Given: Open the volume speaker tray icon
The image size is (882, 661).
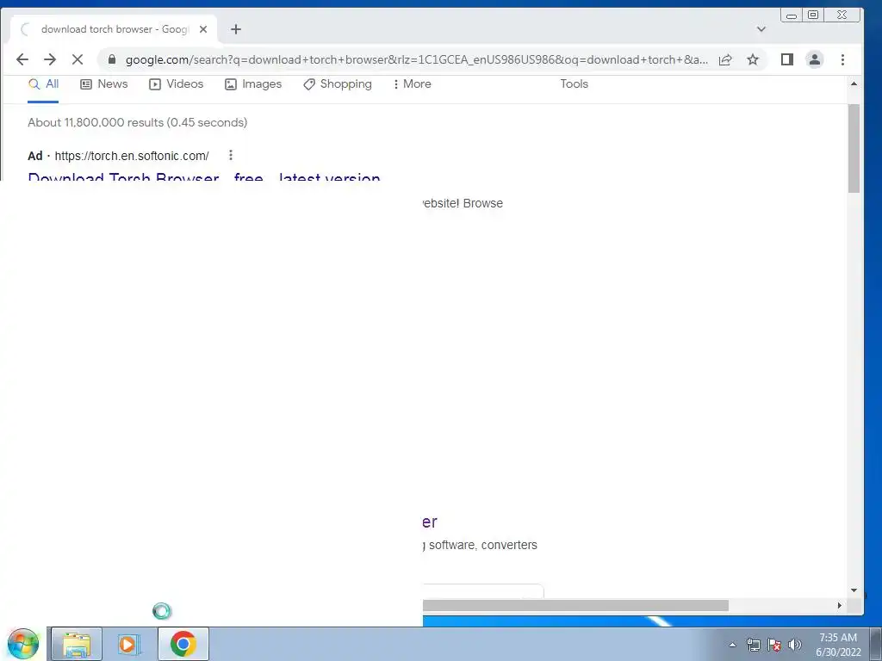Looking at the screenshot, I should point(795,645).
